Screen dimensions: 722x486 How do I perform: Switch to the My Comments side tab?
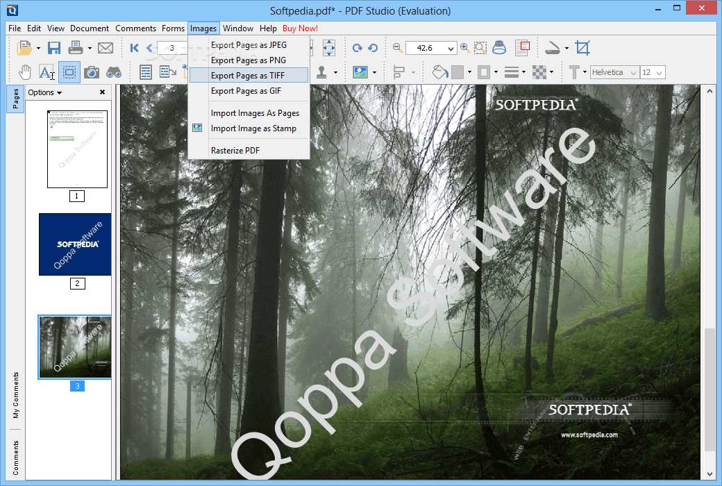pyautogui.click(x=16, y=395)
